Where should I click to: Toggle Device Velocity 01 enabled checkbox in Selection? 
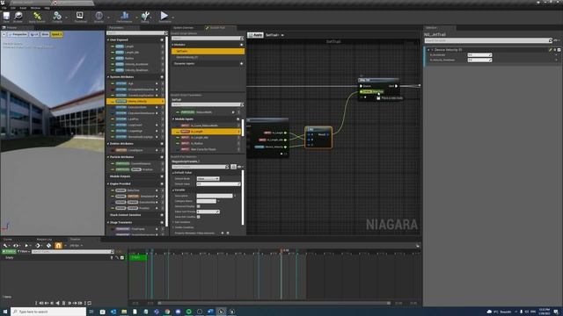[559, 50]
